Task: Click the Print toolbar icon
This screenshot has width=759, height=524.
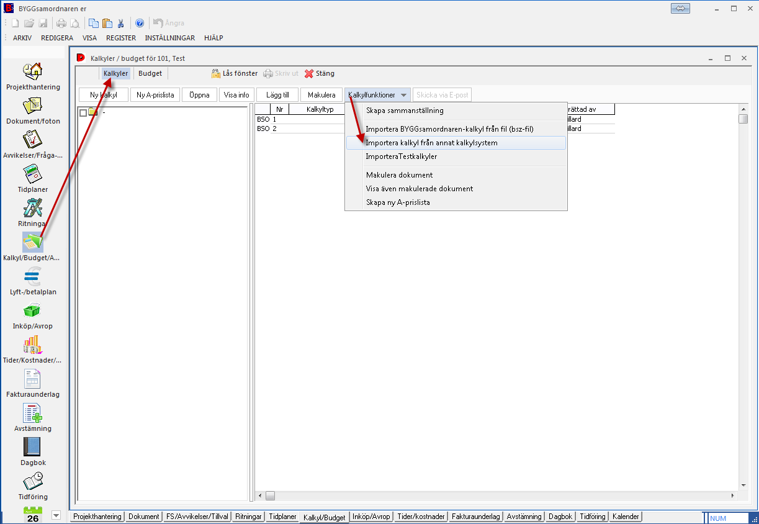Action: (x=61, y=23)
